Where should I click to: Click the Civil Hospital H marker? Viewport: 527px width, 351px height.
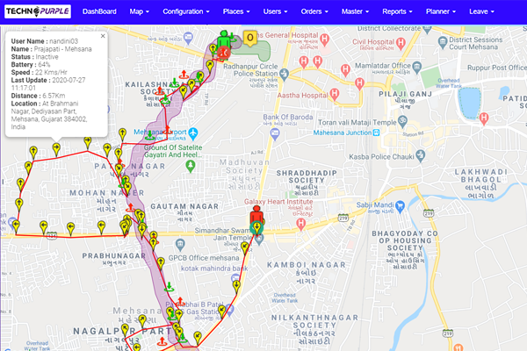[x=401, y=42]
